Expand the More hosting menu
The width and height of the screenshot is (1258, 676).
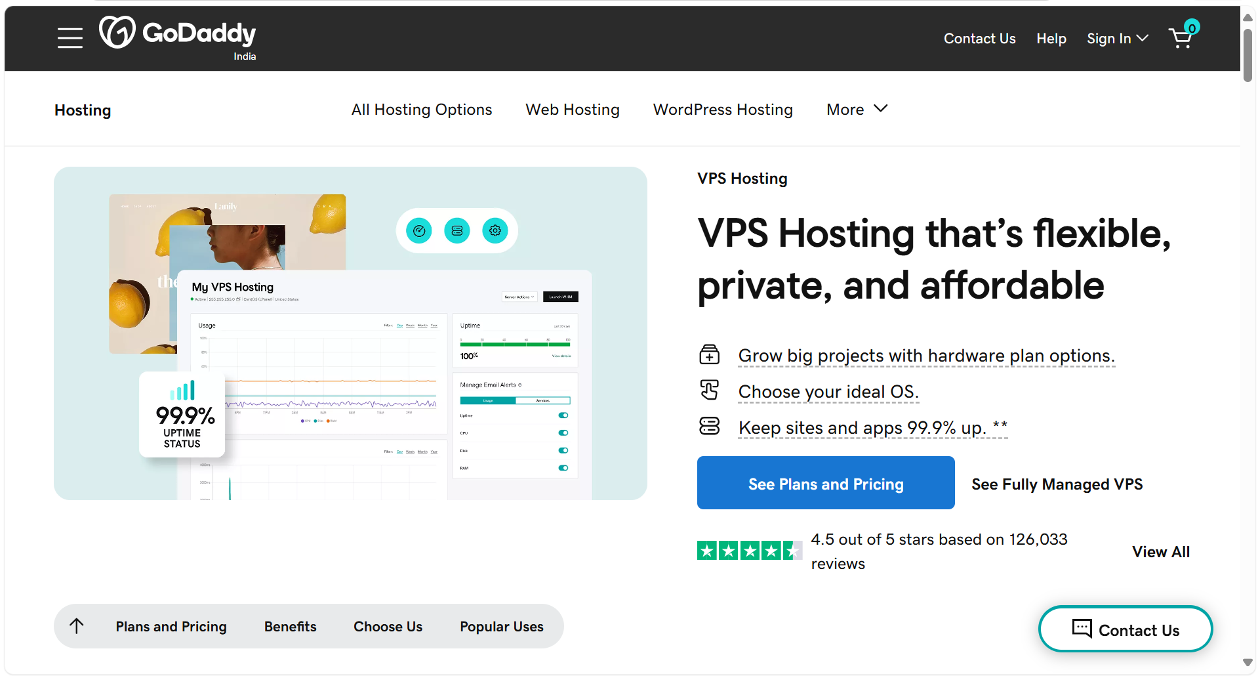(x=856, y=109)
